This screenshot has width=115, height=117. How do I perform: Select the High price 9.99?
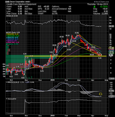20,9
